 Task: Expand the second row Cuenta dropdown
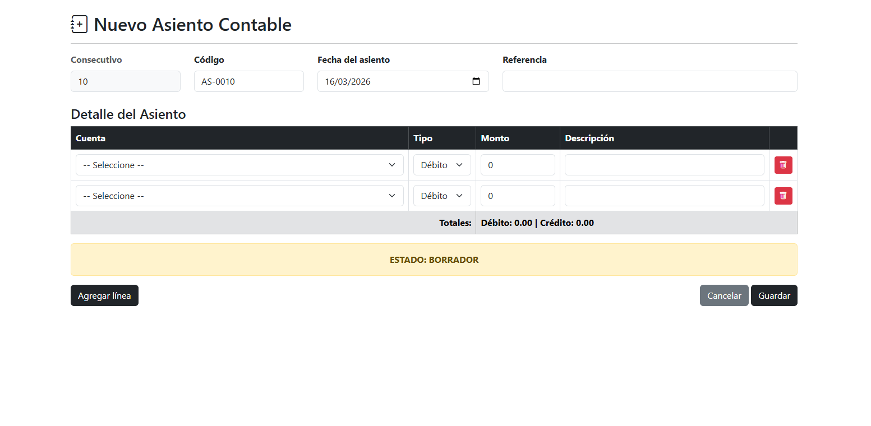239,196
